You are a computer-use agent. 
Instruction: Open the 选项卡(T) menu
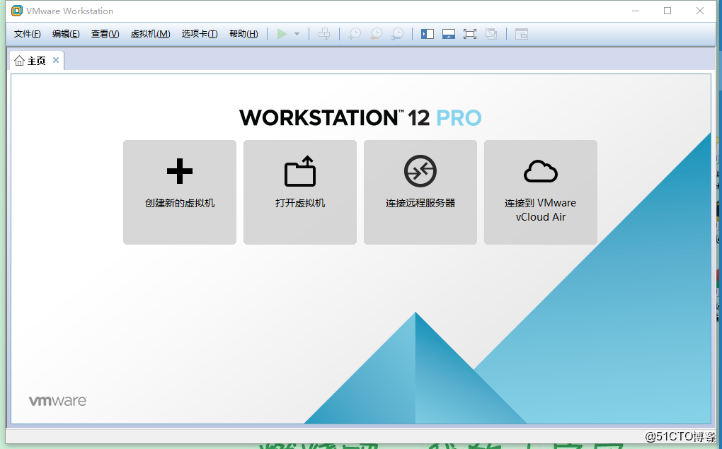[x=200, y=33]
